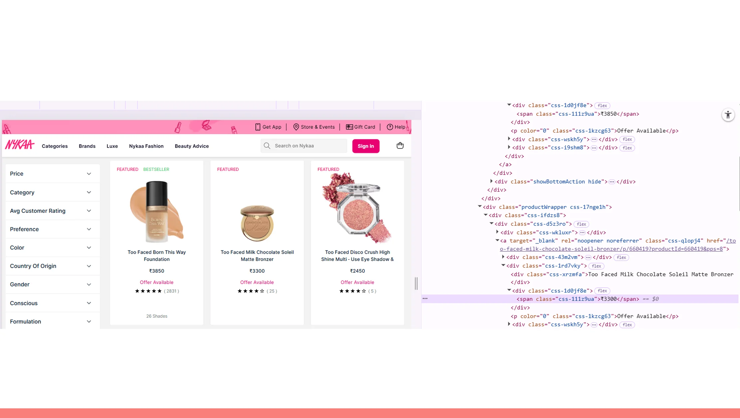Click inside the Search on Nykaa field

(303, 145)
